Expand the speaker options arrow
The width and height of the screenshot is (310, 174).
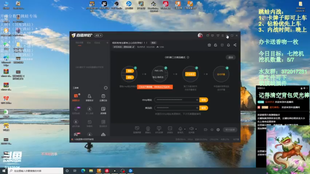click(196, 129)
